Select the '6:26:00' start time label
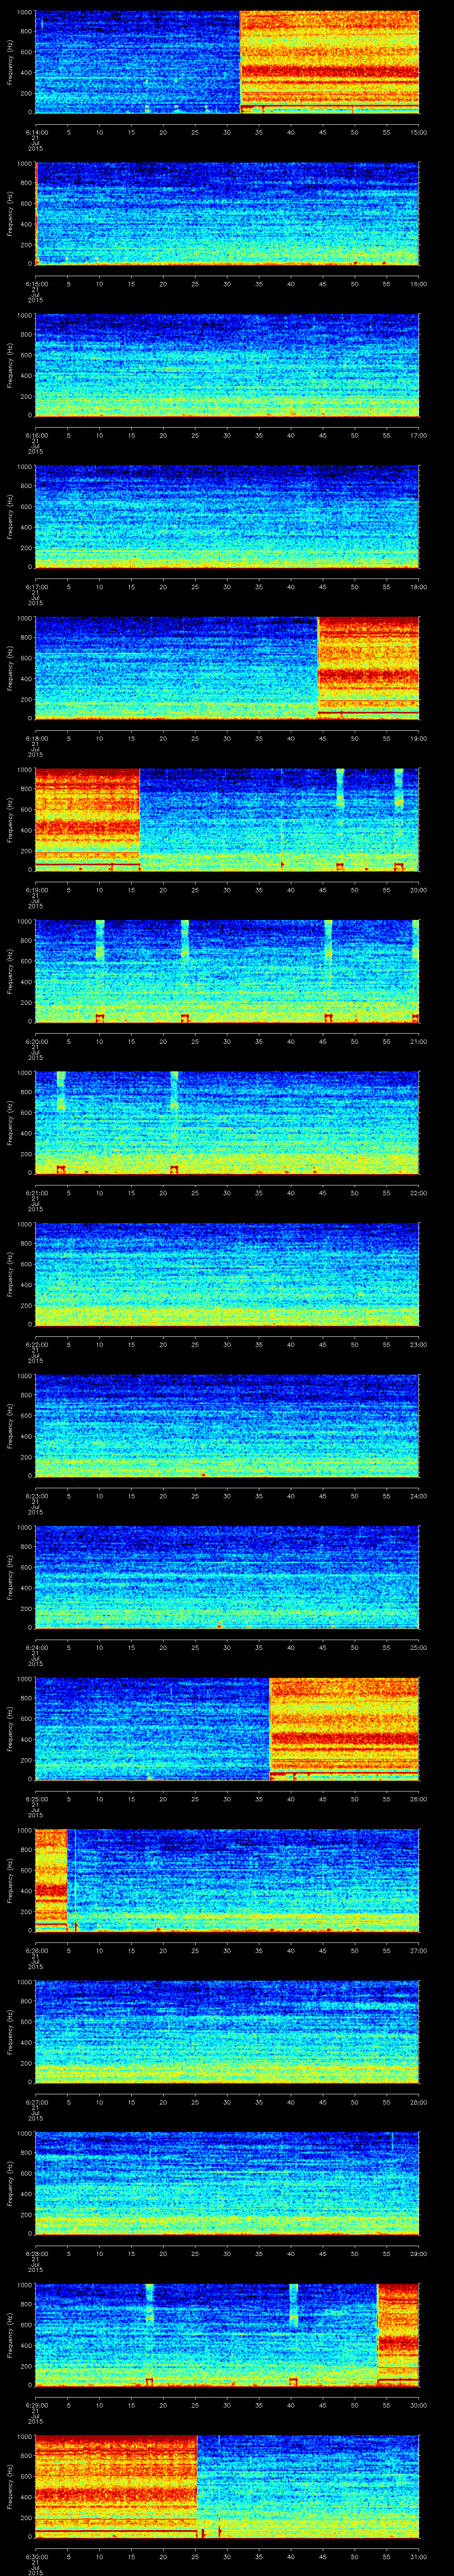Image resolution: width=454 pixels, height=2576 pixels. (x=36, y=1950)
